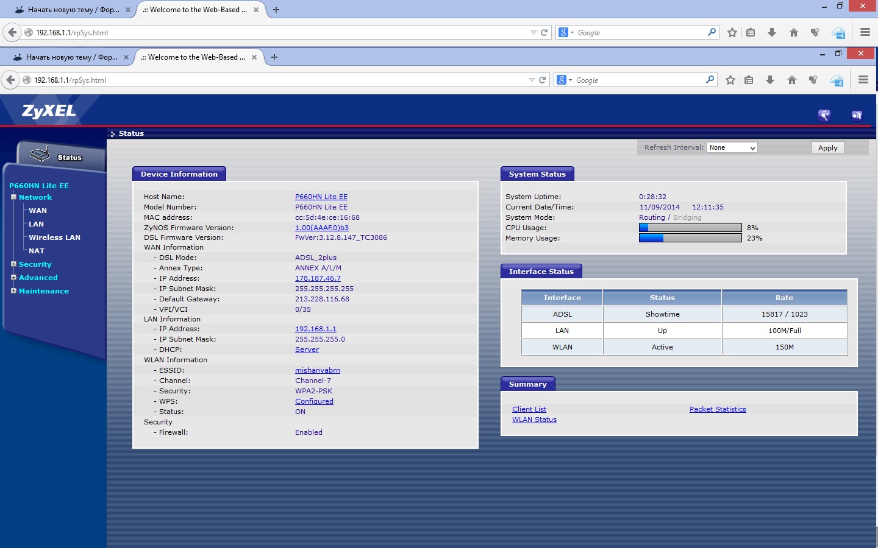Click the ESSID link mishanyabrn
Screen dimensions: 878x548
318,370
